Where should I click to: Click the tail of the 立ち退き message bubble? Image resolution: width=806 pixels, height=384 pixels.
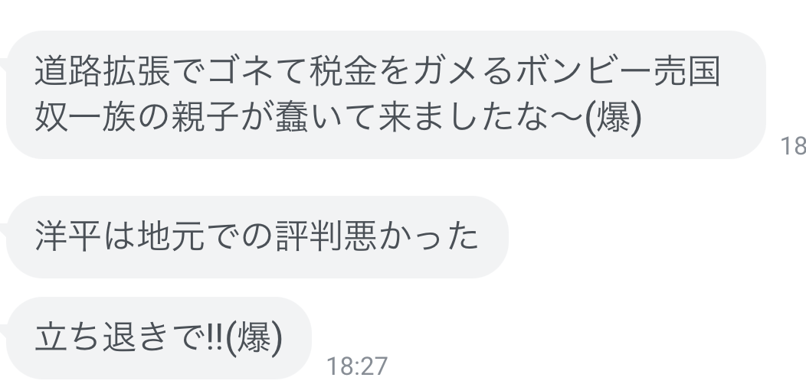click(3, 330)
